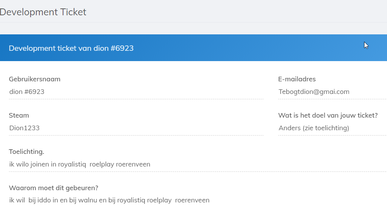The image size is (387, 223).
Task: Open the 'Anders (zie toelichting)' ticket purpose field
Action: click(332, 128)
